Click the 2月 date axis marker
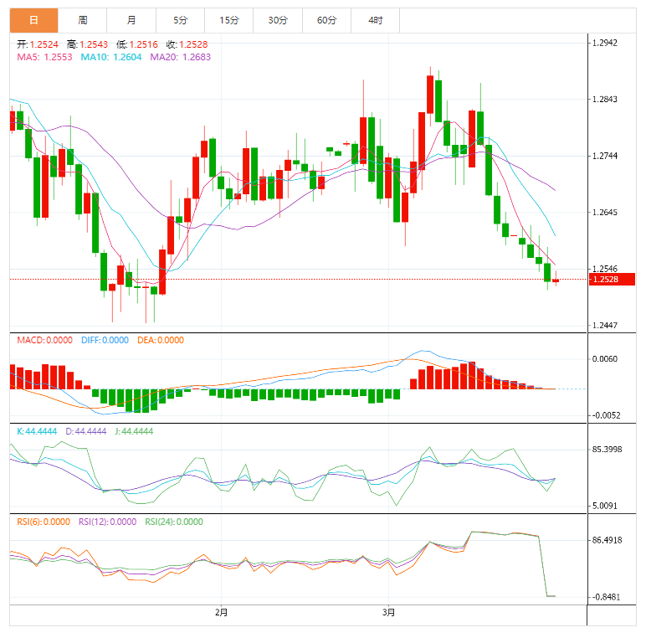The width and height of the screenshot is (646, 638). 221,612
